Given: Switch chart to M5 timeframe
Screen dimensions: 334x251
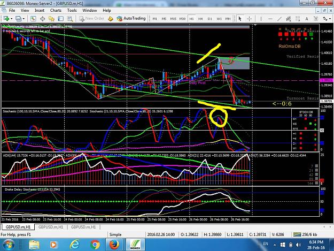Looking at the screenshot, I should [x=164, y=19].
